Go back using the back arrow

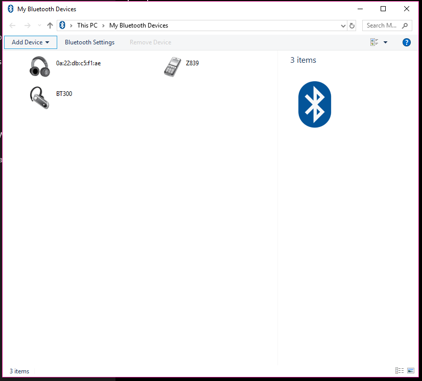(12, 26)
